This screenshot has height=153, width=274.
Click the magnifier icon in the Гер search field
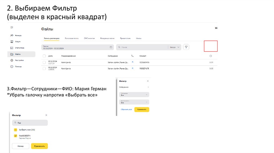15,123
